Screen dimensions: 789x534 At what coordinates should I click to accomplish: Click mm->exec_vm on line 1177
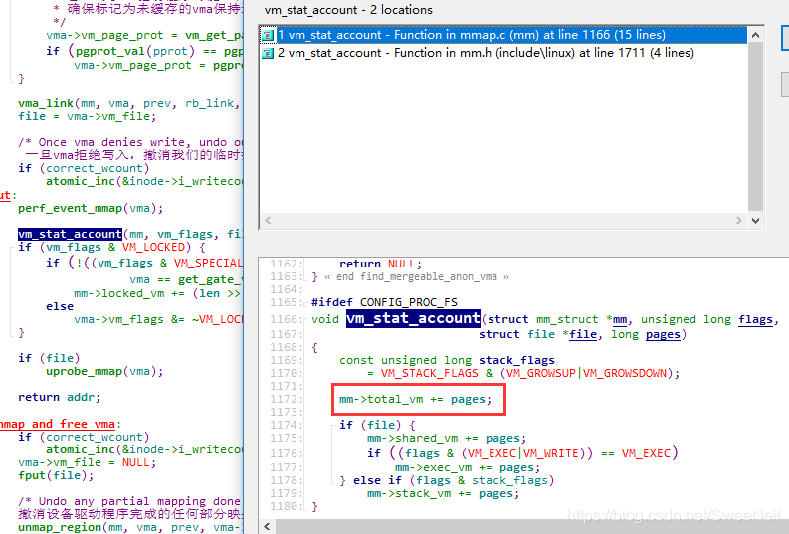(x=433, y=467)
